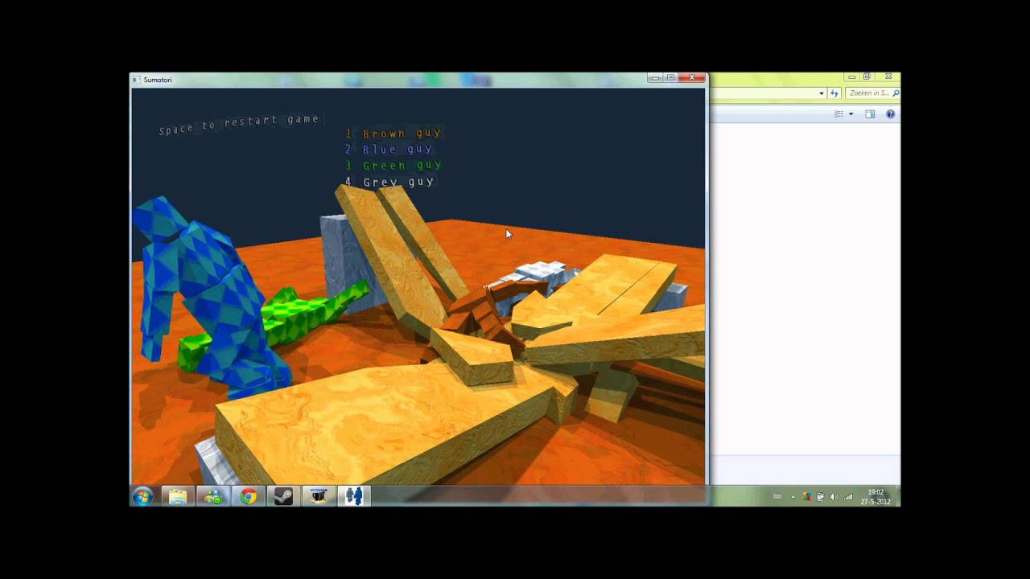This screenshot has height=579, width=1030.
Task: Maximize the Sumotori window
Action: click(x=670, y=77)
